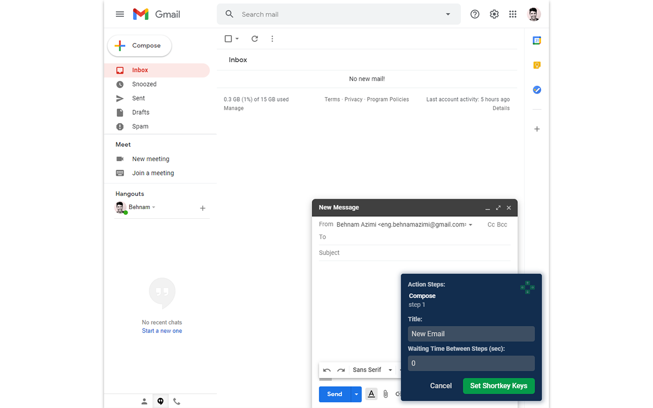Click the Refresh icon

pos(255,39)
